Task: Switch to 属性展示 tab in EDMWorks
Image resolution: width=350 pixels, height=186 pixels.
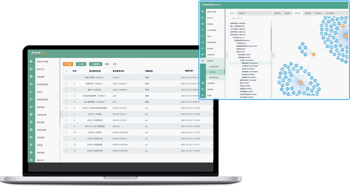Action: pyautogui.click(x=288, y=13)
